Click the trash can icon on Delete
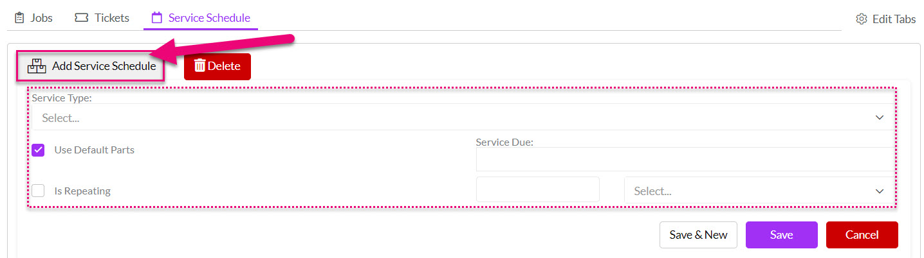Screen dimensions: 924x258 [199, 66]
